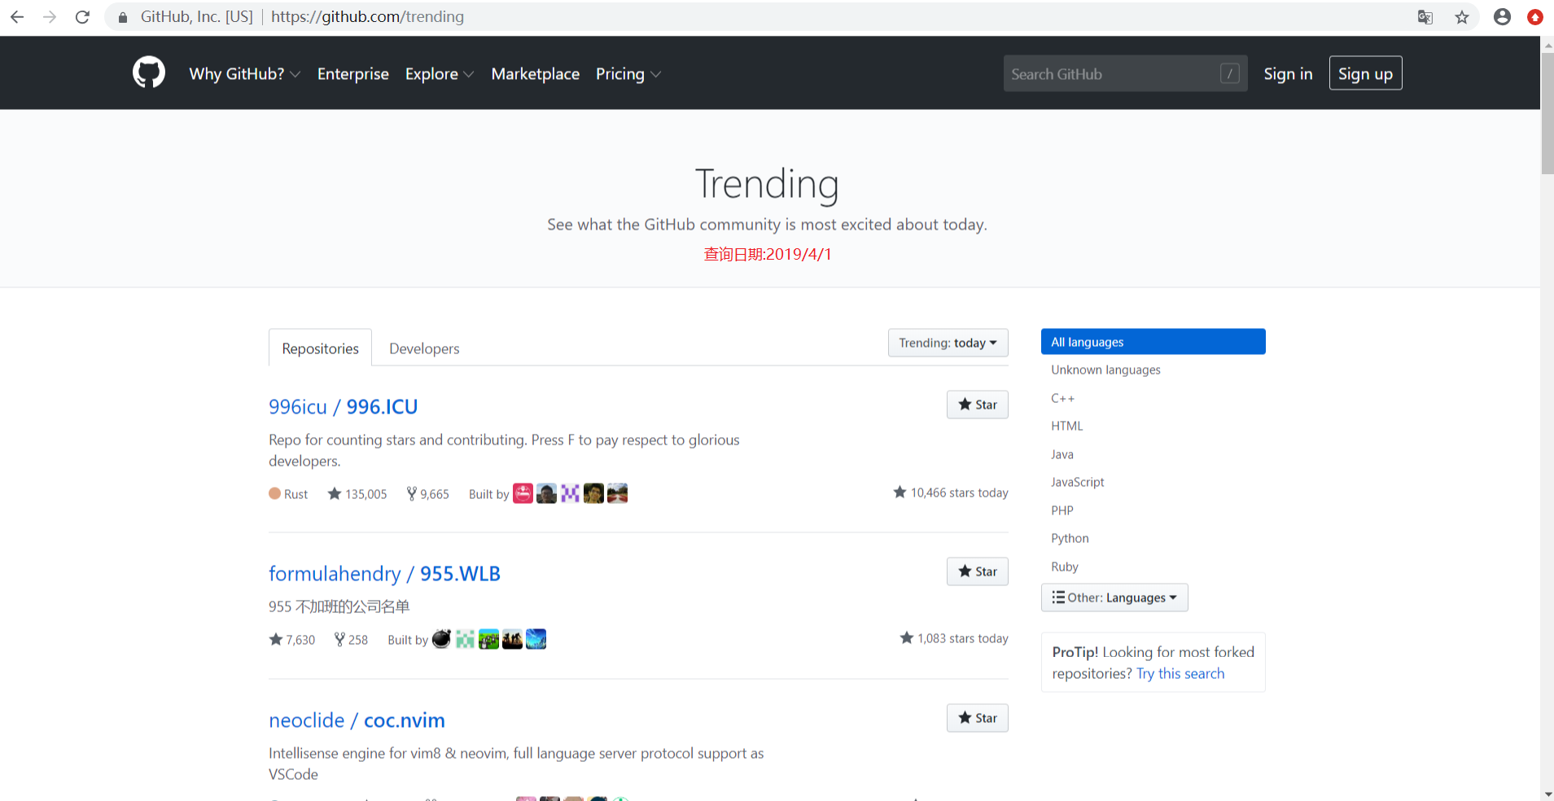This screenshot has width=1554, height=801.
Task: Open the translate page icon
Action: point(1425,17)
